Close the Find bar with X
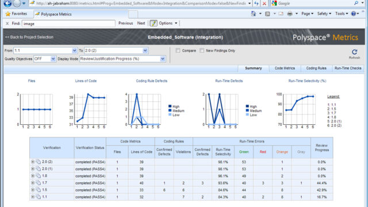This screenshot has width=368, height=207. (7, 24)
